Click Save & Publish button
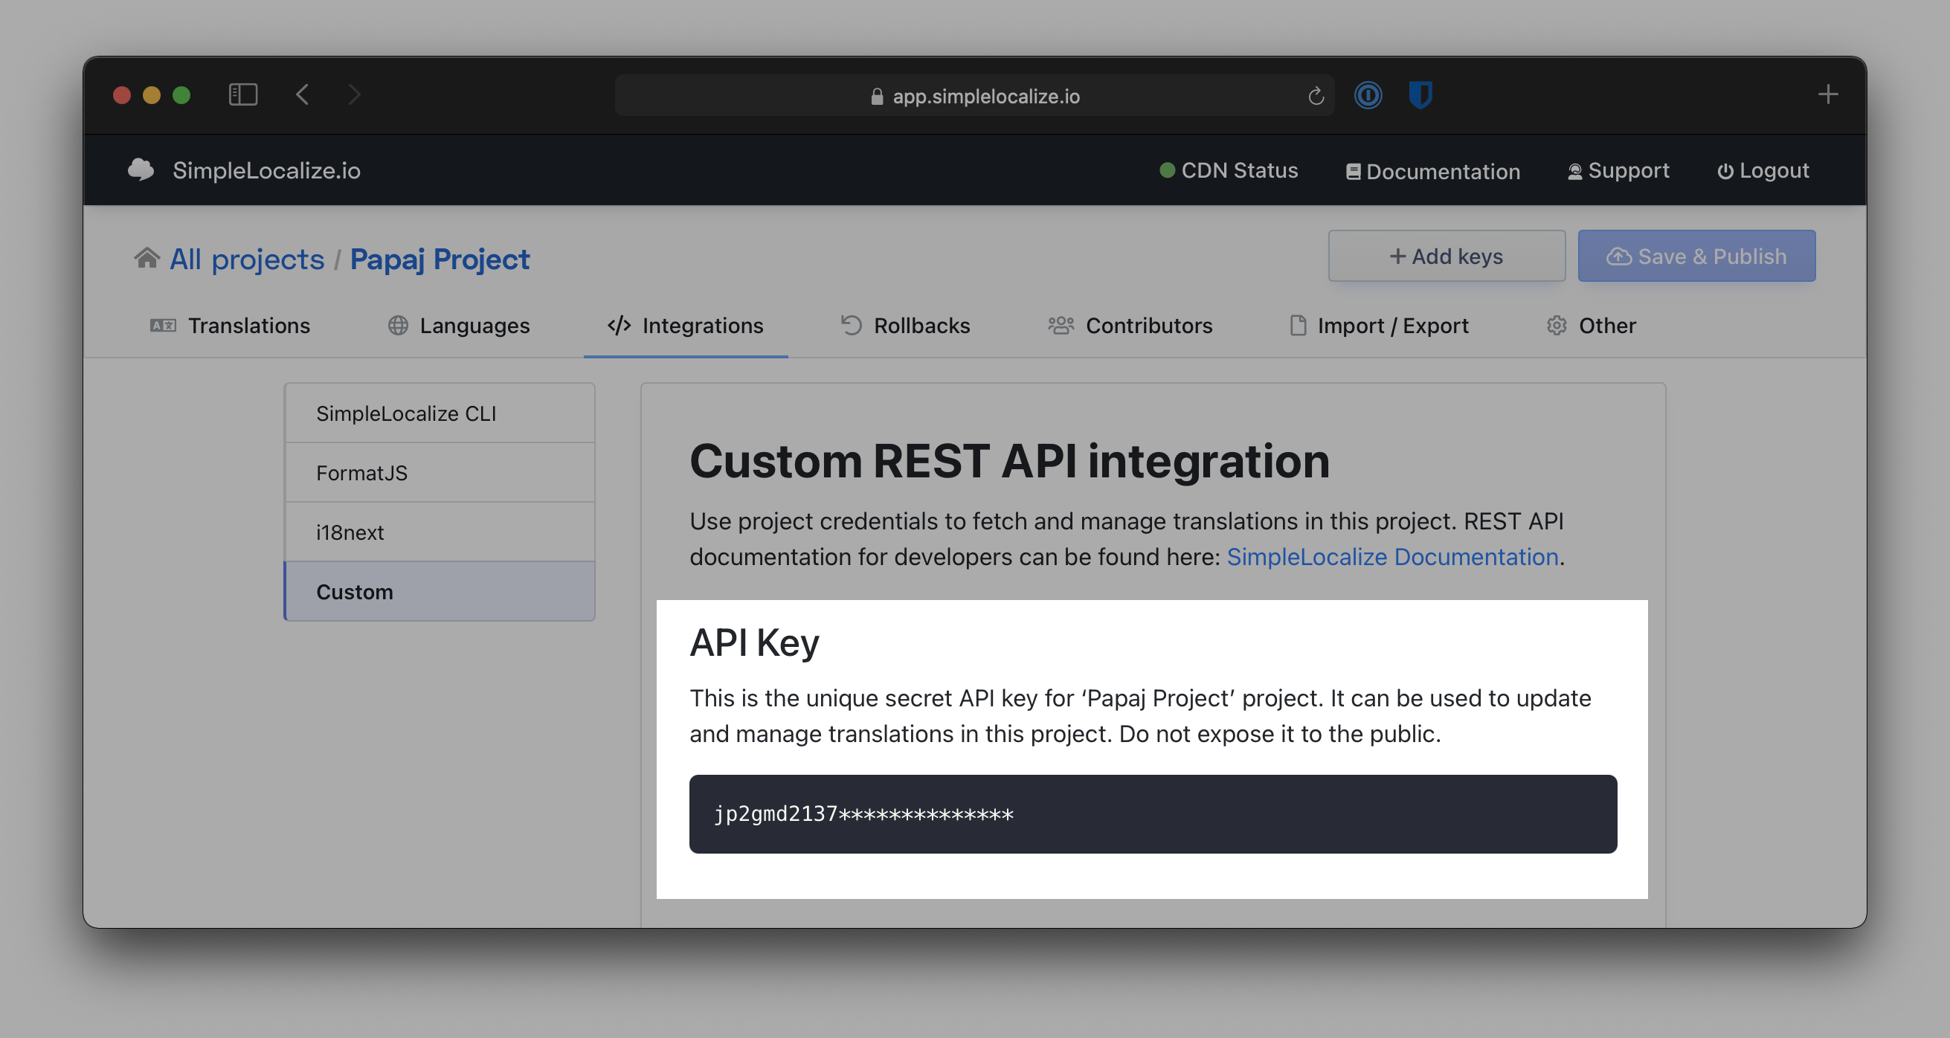Image resolution: width=1950 pixels, height=1038 pixels. click(1696, 254)
